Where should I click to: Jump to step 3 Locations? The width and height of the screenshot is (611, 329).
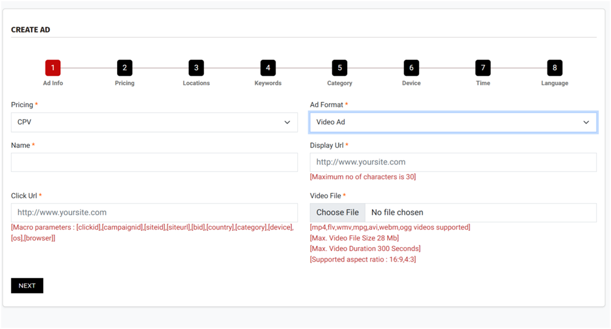tap(196, 68)
